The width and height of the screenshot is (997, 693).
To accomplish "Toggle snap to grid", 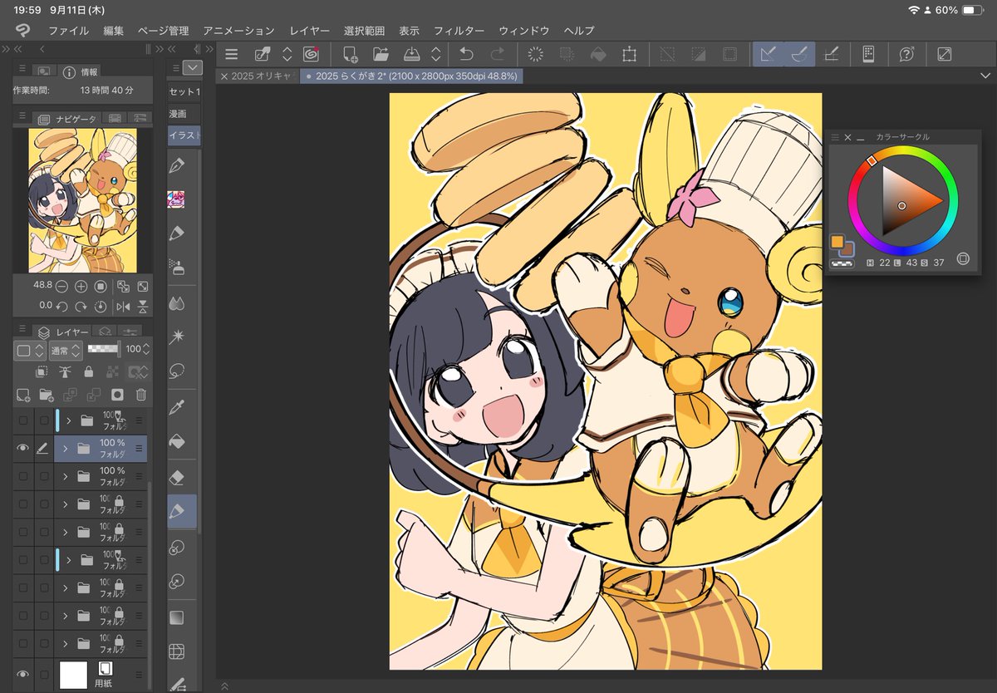I will click(830, 55).
